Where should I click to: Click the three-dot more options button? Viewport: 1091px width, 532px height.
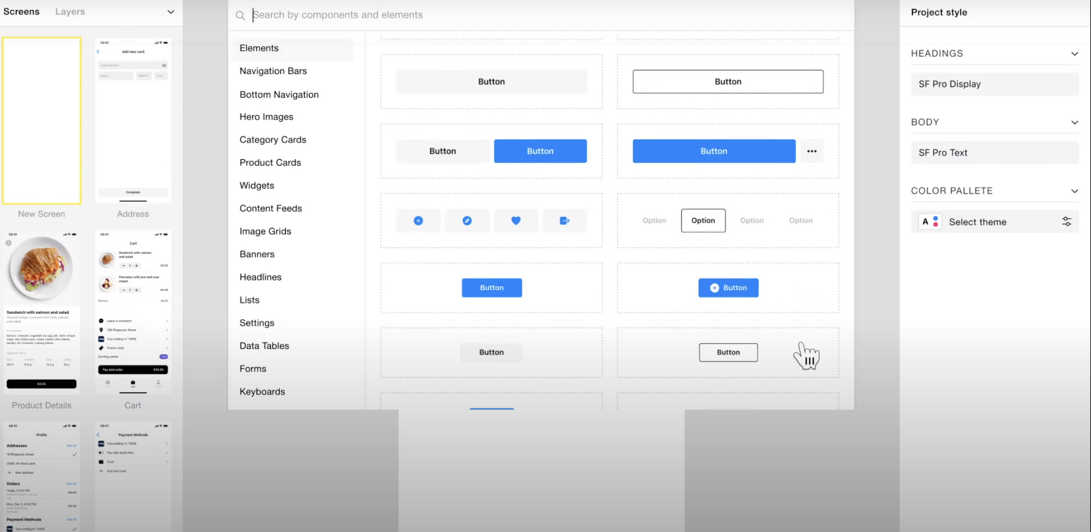pyautogui.click(x=812, y=151)
